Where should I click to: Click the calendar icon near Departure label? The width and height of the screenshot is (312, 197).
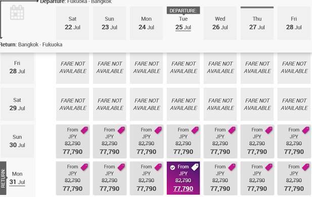(x=17, y=13)
